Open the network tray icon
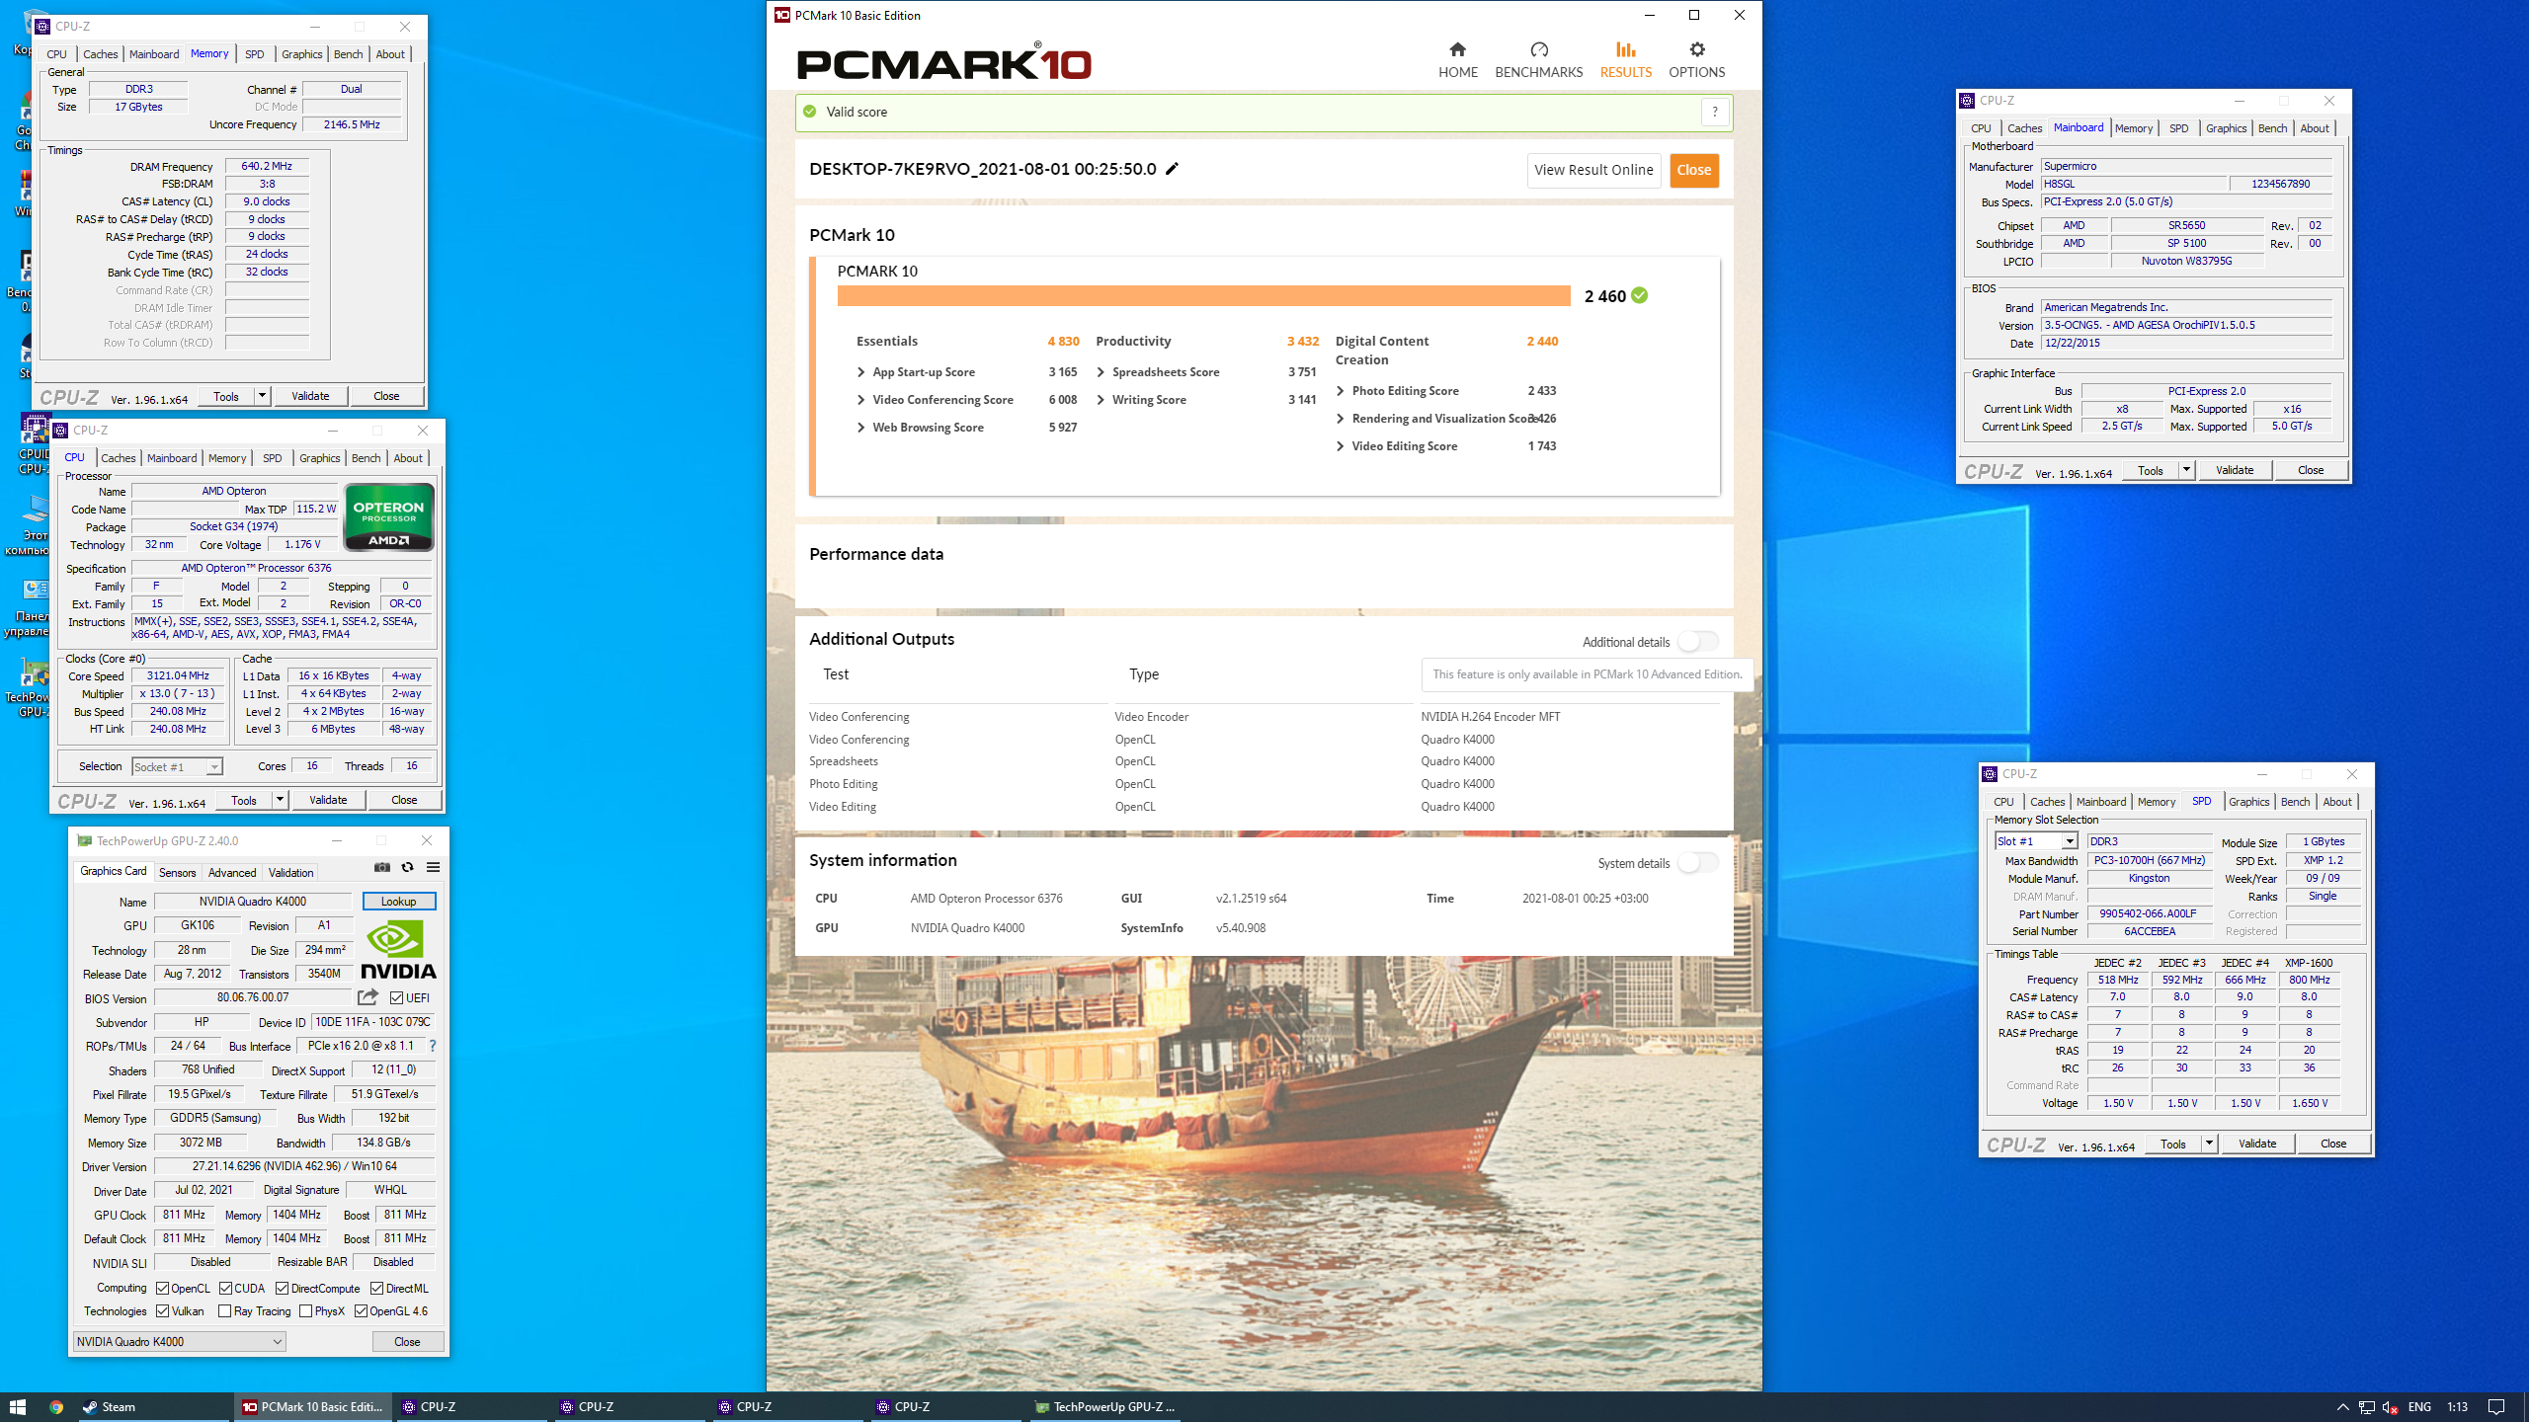This screenshot has width=2529, height=1422. [2366, 1407]
